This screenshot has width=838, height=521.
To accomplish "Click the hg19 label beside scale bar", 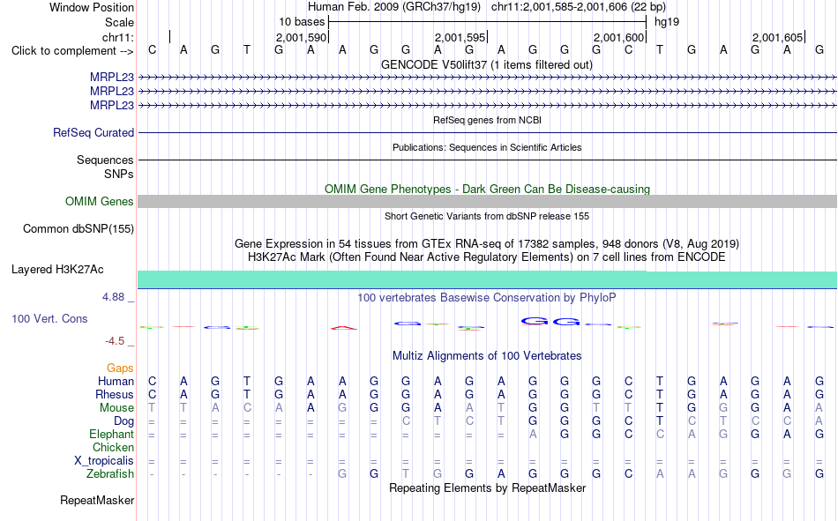I will pos(667,22).
